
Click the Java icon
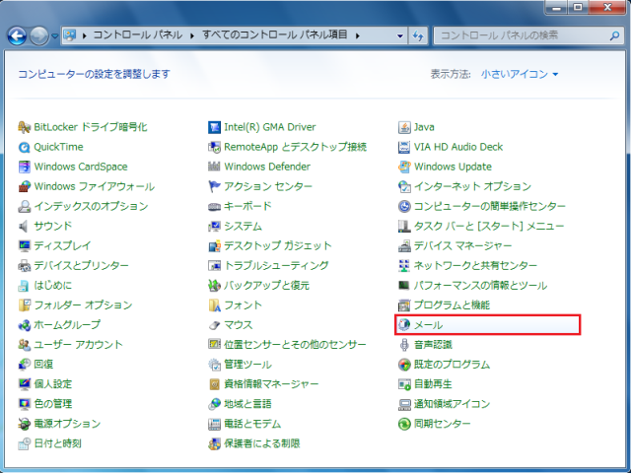coord(404,127)
